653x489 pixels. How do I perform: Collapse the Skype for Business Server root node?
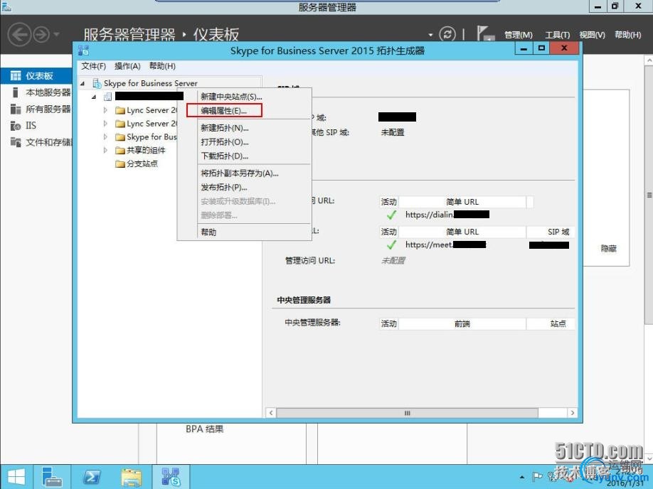click(x=83, y=84)
